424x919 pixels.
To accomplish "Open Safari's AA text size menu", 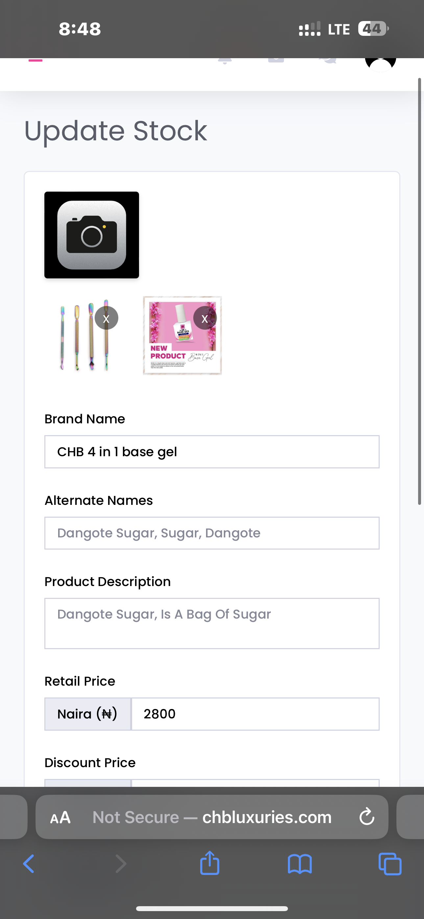I will pyautogui.click(x=60, y=817).
